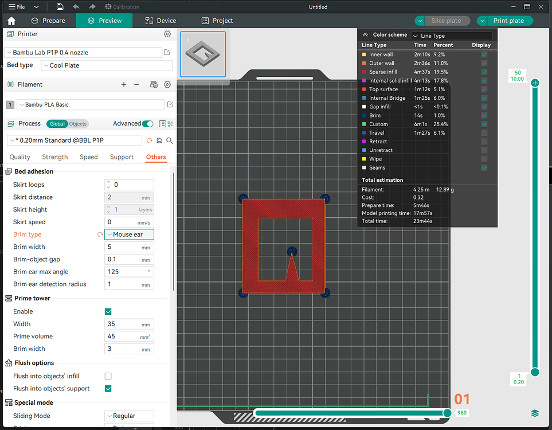Open the Brim type Mouse ear dropdown

click(129, 234)
